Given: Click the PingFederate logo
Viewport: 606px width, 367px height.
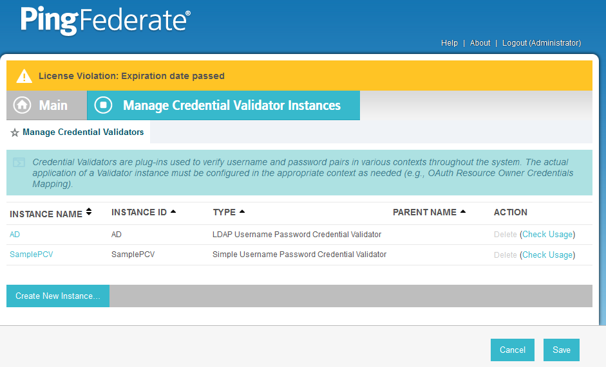Looking at the screenshot, I should 106,21.
